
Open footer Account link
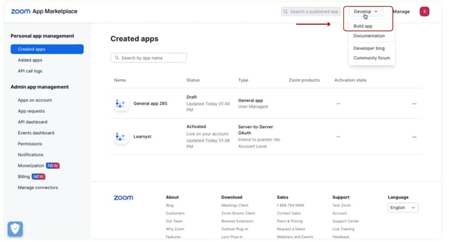340,213
